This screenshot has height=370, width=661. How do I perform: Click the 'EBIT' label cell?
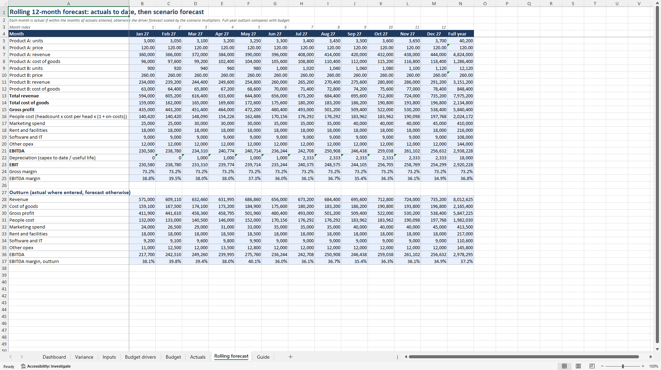coord(69,165)
